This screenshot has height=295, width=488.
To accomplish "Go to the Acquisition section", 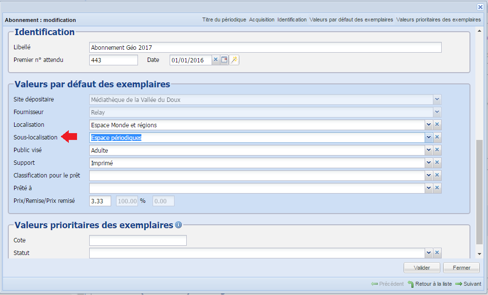I will (x=262, y=20).
